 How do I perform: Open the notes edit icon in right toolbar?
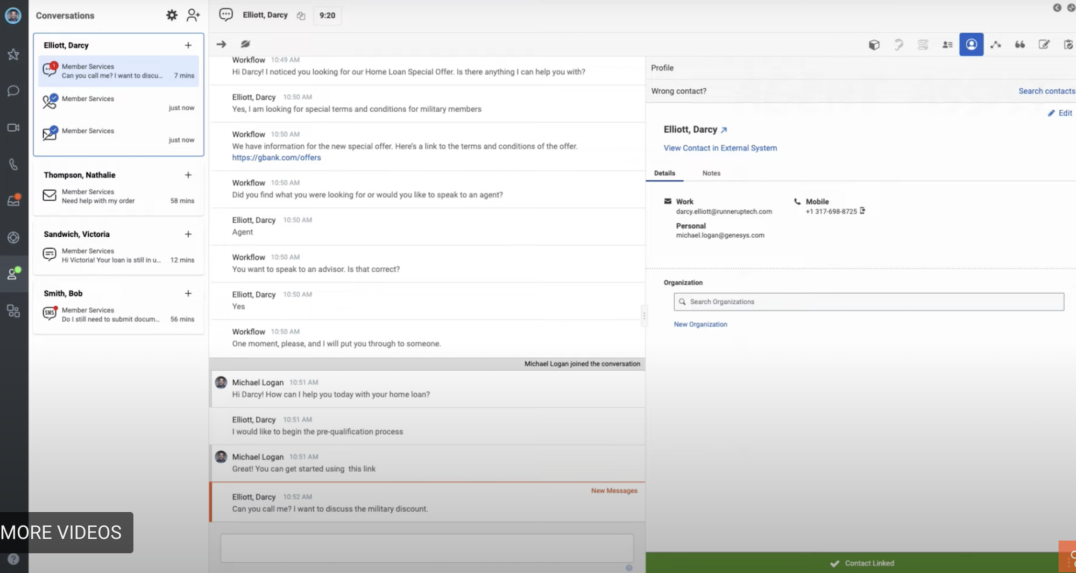(1044, 45)
